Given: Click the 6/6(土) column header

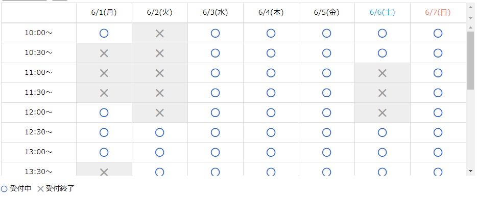Looking at the screenshot, I should (x=383, y=12).
